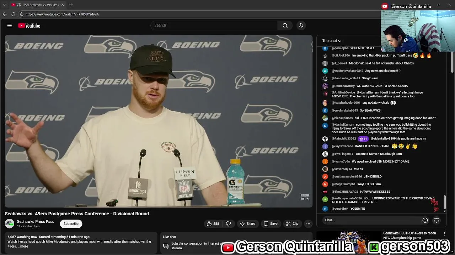
Task: Send a heart reaction in chat
Action: 437,220
